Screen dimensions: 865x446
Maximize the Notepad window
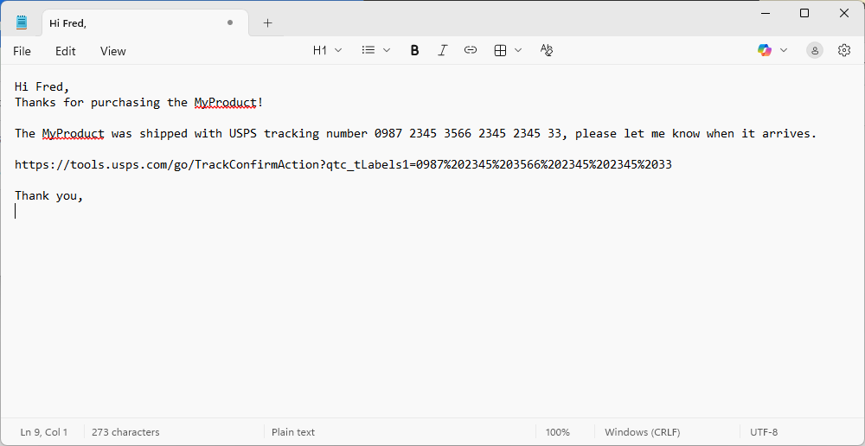(x=804, y=13)
